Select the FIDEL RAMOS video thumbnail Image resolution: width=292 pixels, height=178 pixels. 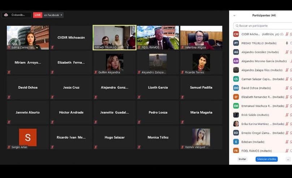point(158,38)
